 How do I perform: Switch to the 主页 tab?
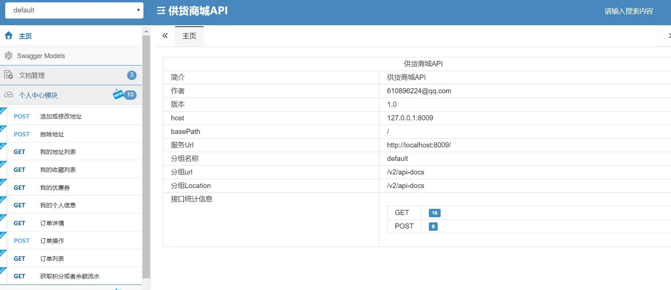[x=189, y=36]
